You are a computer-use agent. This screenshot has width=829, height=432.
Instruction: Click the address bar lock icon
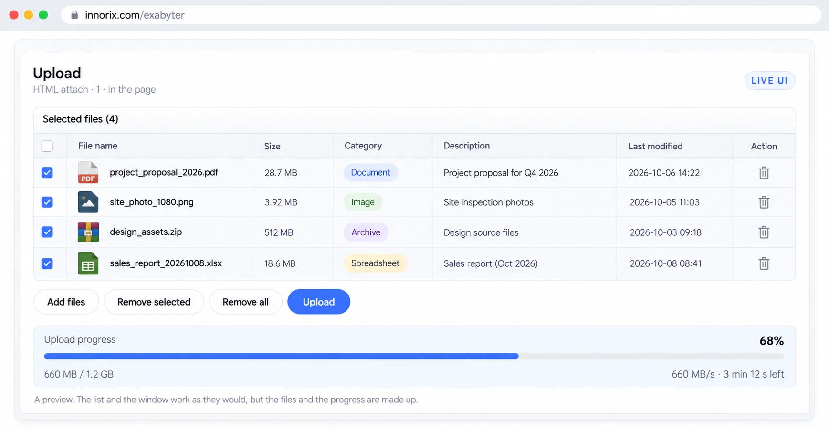74,15
